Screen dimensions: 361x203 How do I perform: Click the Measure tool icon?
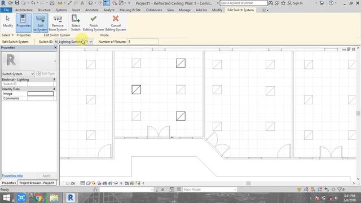[60, 3]
